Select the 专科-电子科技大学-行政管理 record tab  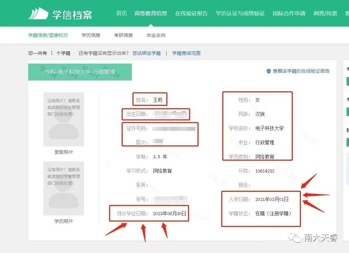[x=80, y=72]
